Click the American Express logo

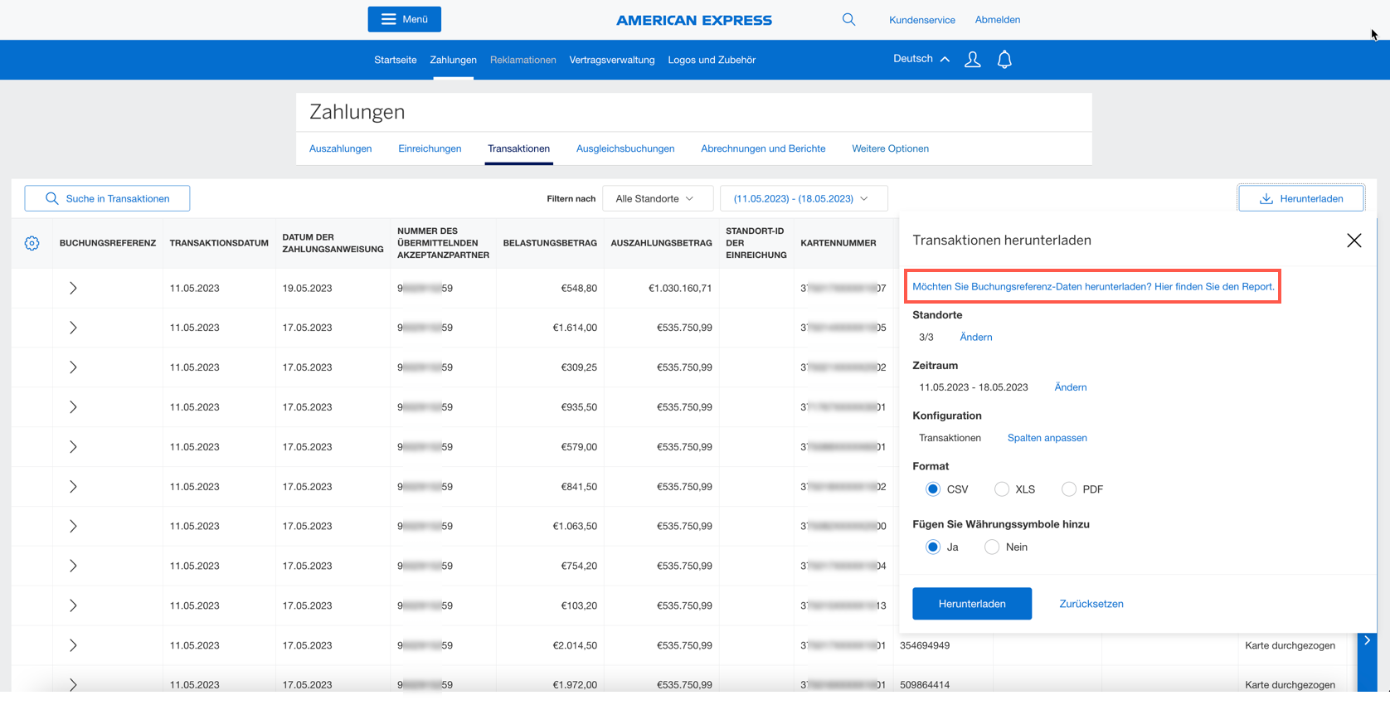pos(694,20)
